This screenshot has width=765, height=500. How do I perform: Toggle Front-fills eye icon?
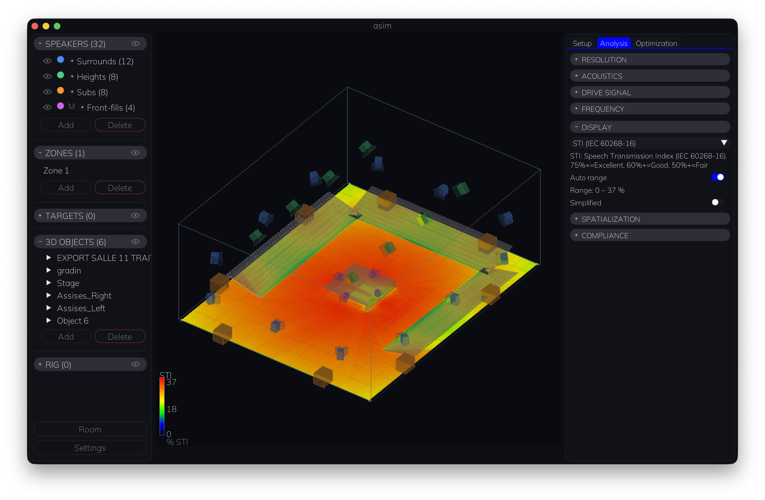(x=47, y=107)
